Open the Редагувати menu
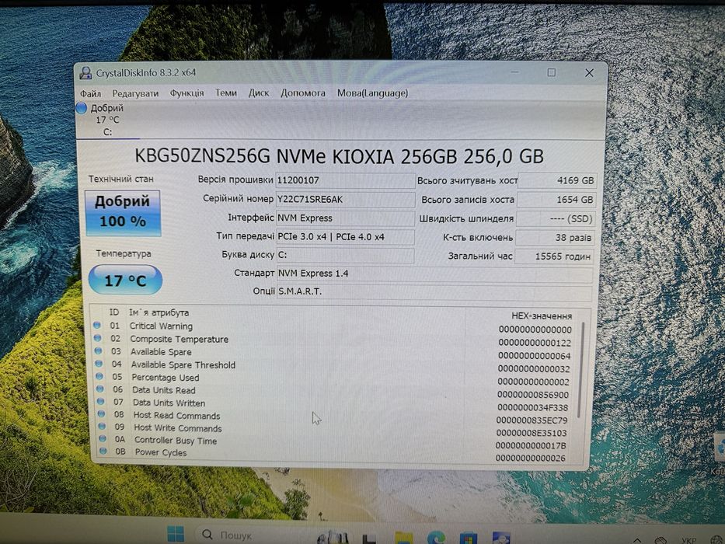The image size is (725, 544). coord(135,93)
